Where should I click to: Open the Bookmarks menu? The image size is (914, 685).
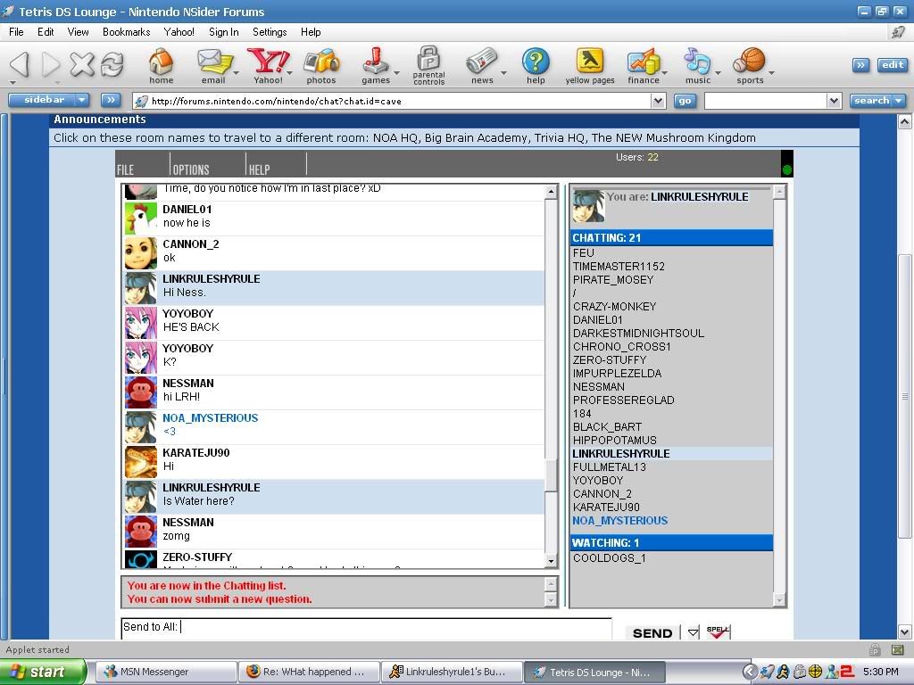pos(127,32)
